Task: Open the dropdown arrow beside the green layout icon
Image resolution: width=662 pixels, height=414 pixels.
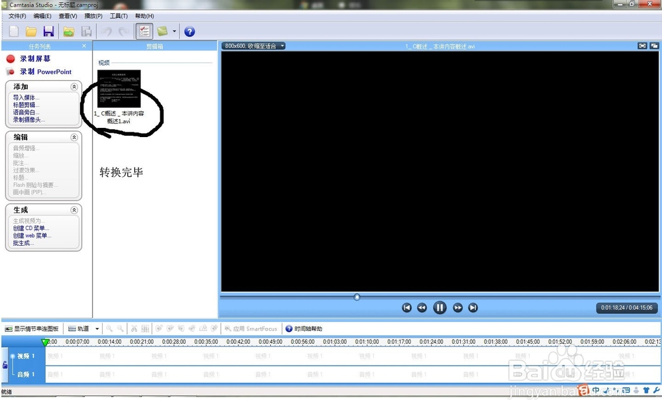Action: (174, 31)
